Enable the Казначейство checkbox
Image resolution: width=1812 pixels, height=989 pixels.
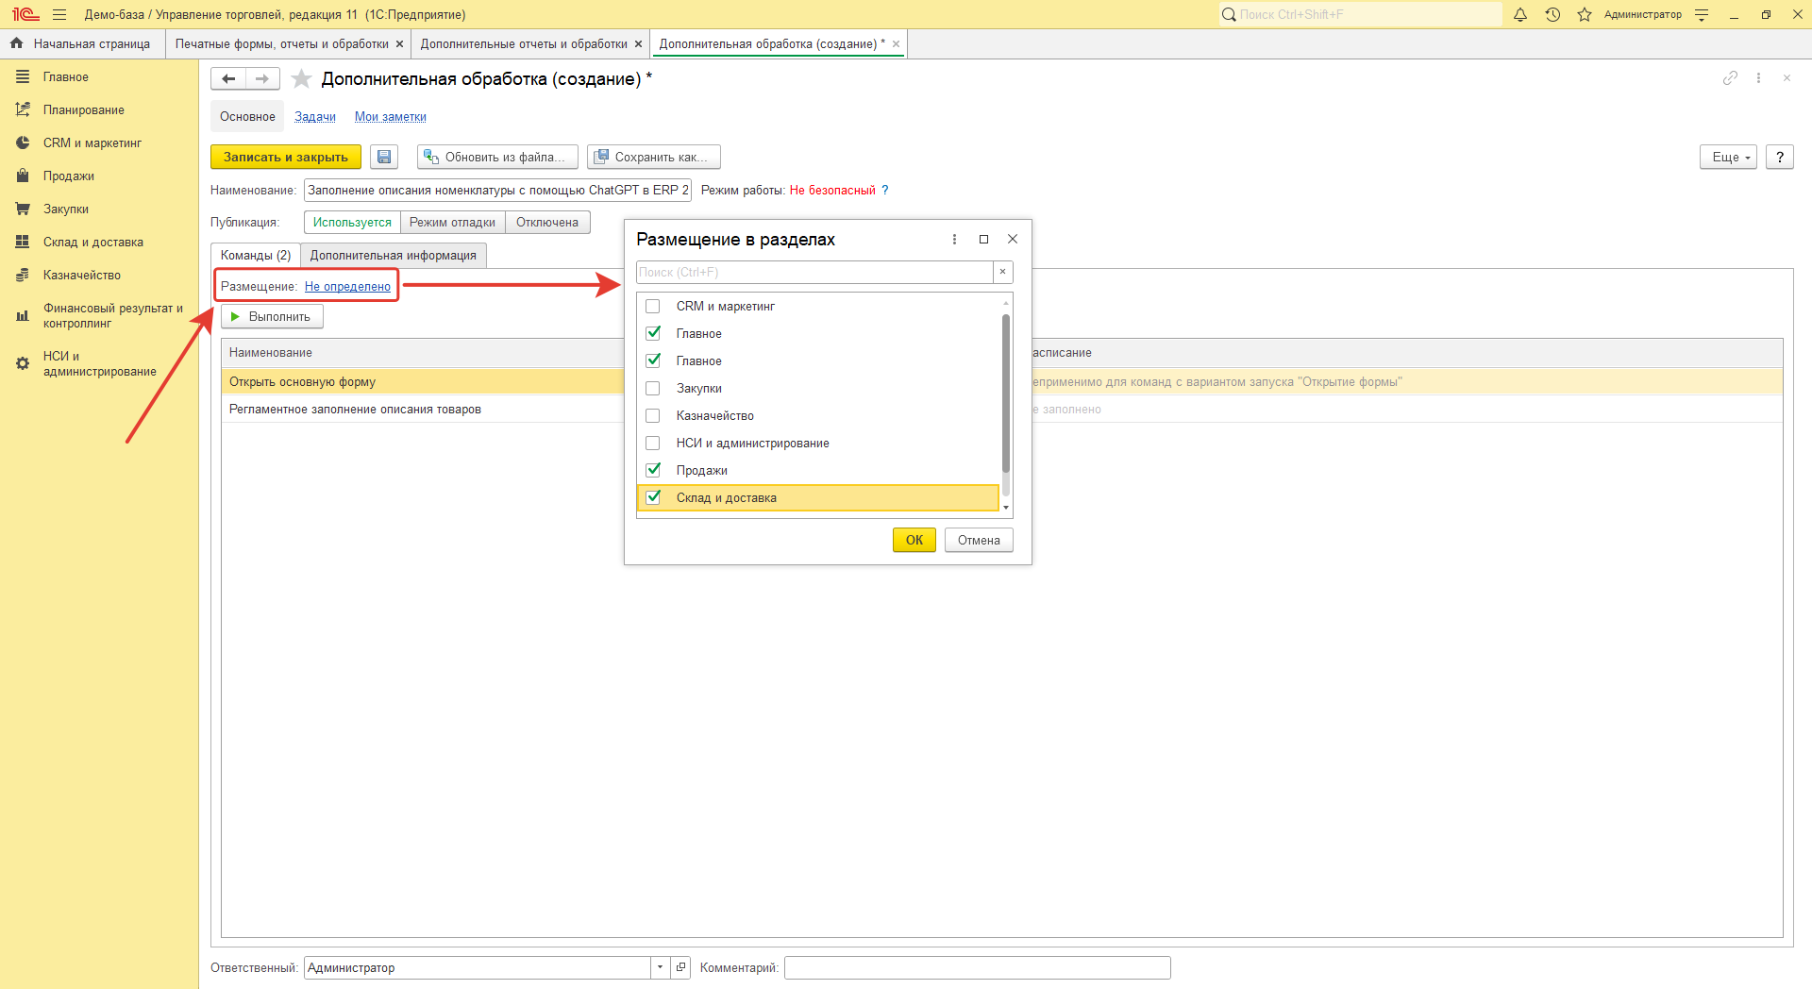pyautogui.click(x=653, y=416)
